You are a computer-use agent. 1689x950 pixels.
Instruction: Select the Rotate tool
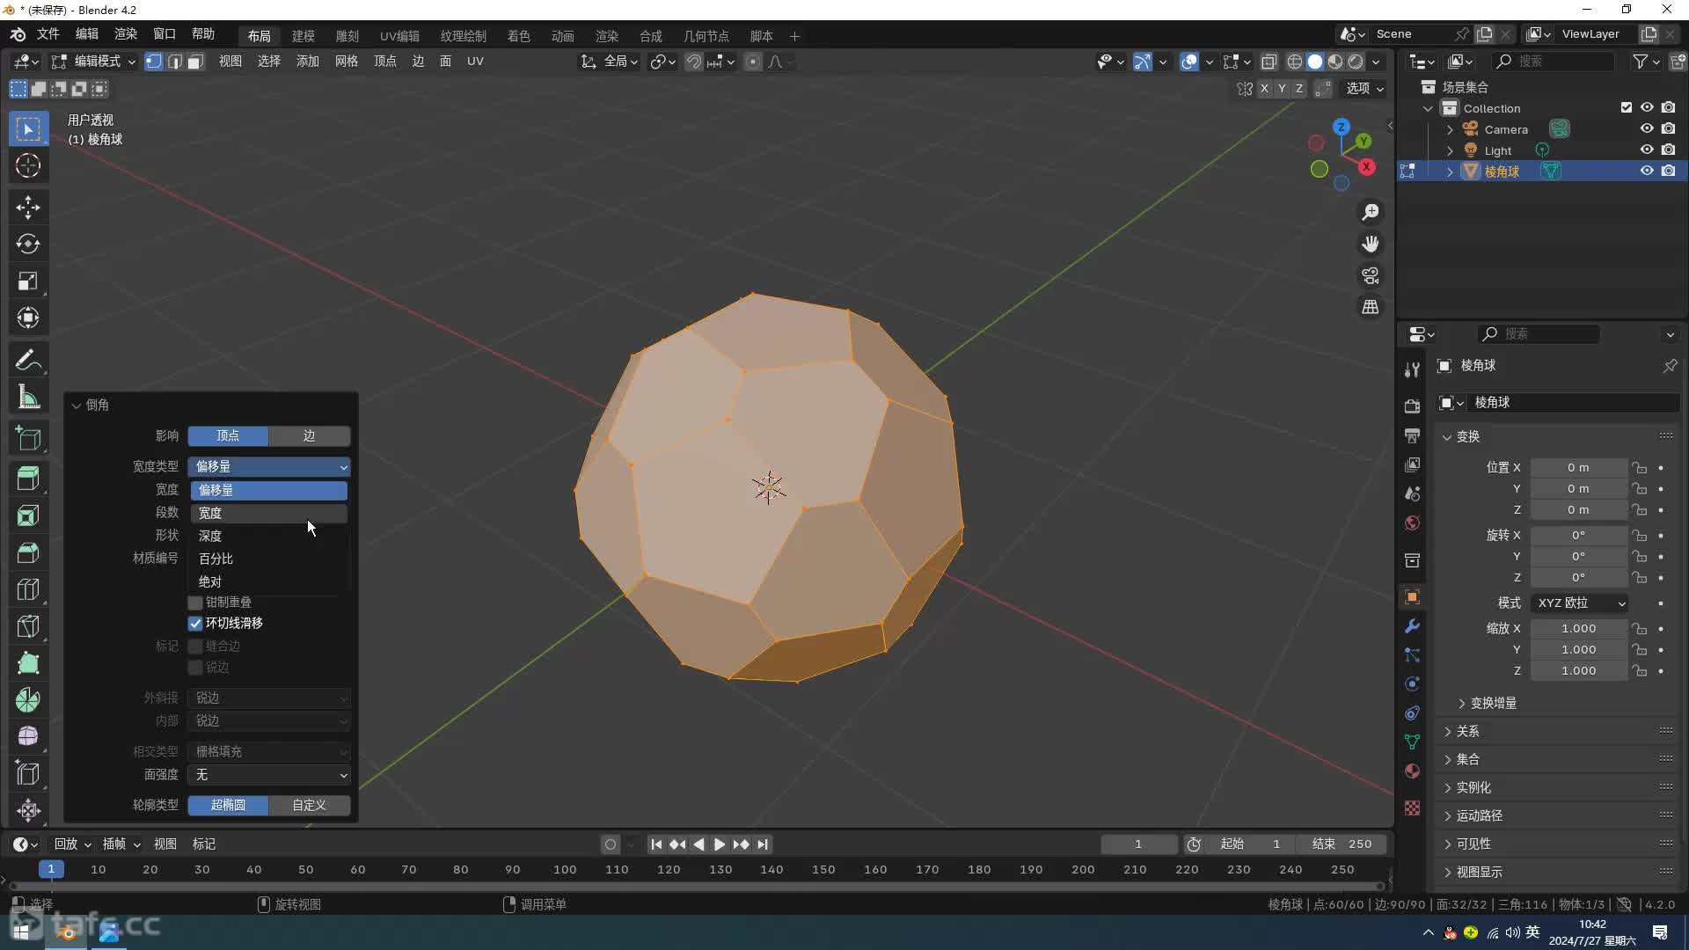28,244
